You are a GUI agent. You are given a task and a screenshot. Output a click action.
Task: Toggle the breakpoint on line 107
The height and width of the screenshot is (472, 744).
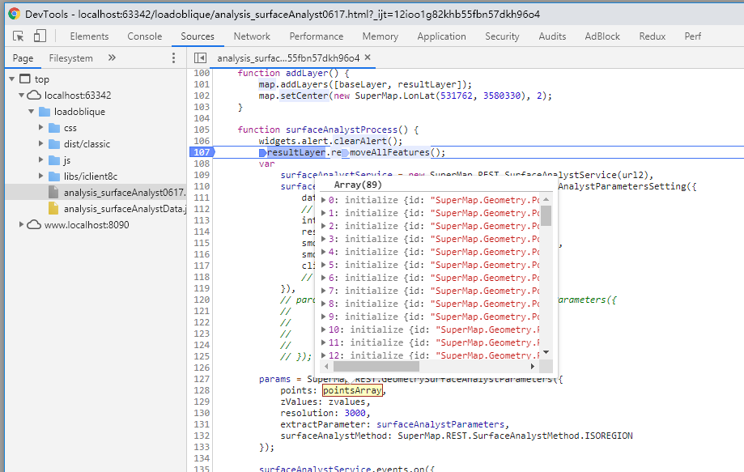pyautogui.click(x=202, y=151)
